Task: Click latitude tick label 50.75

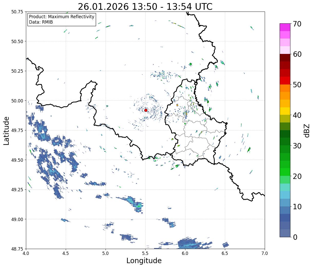Action: click(x=17, y=12)
